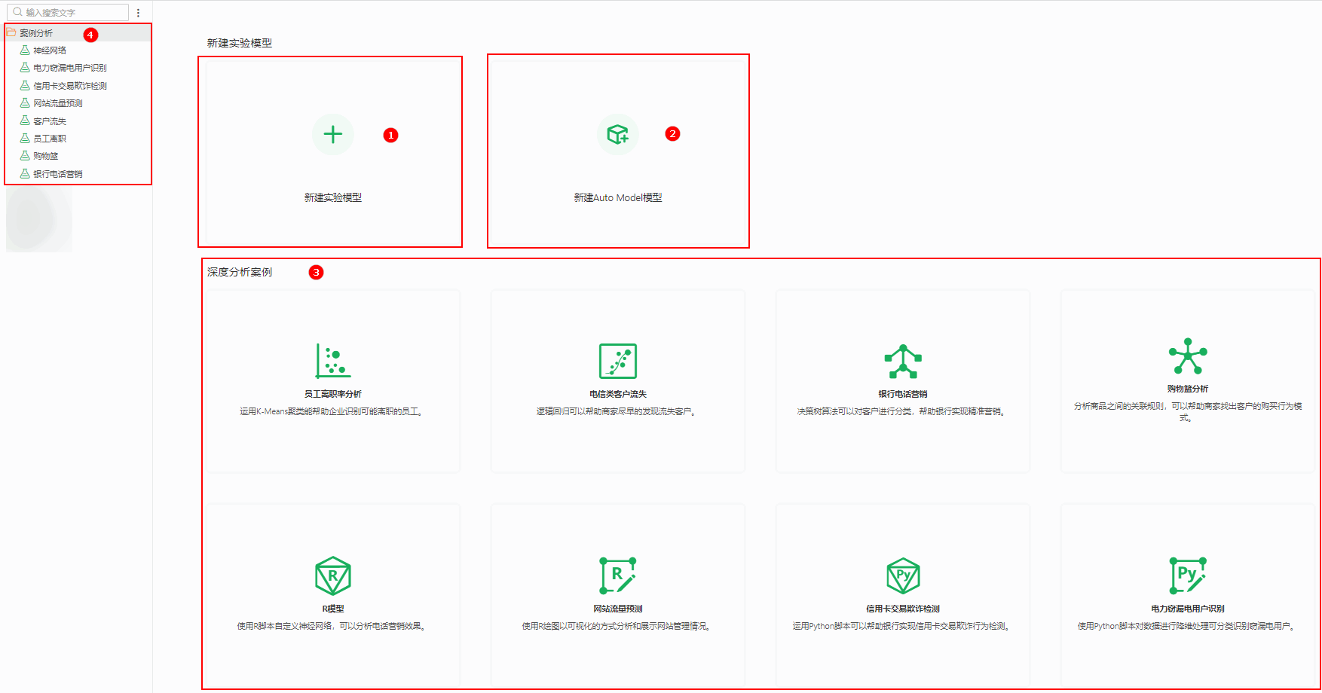Click the 员工离职率分析 case title
Image resolution: width=1322 pixels, height=693 pixels.
[333, 394]
